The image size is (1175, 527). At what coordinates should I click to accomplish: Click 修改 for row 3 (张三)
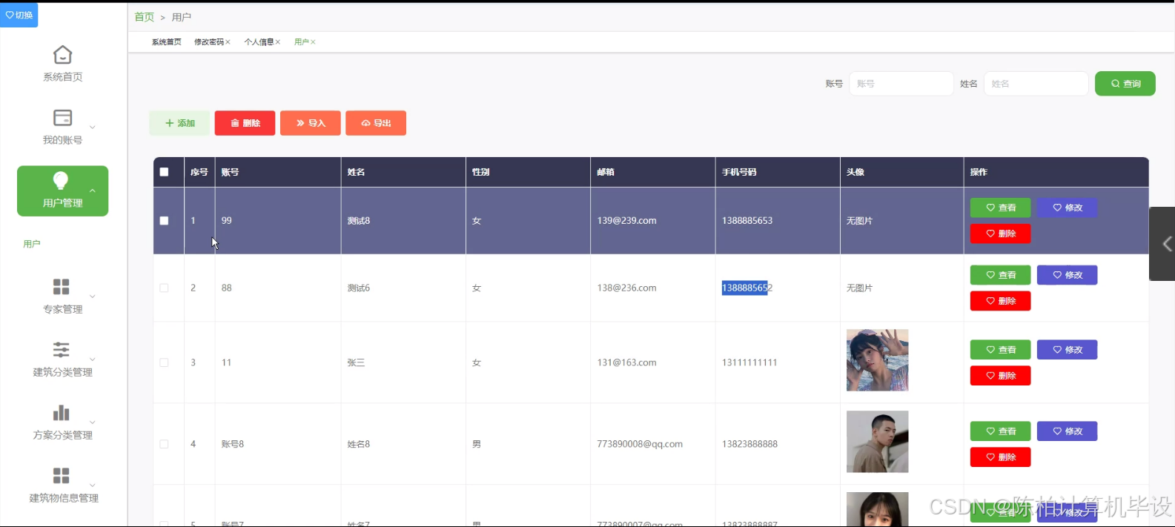click(x=1068, y=350)
